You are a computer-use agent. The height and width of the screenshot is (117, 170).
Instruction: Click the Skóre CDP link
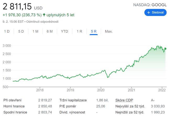click(x=124, y=100)
